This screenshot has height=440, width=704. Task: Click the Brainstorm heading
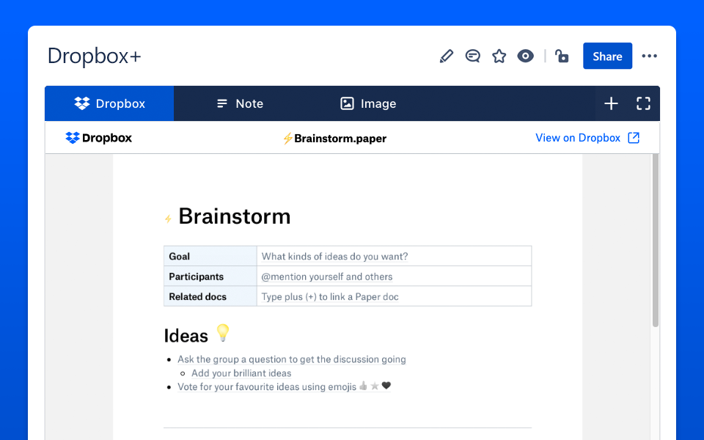click(235, 216)
